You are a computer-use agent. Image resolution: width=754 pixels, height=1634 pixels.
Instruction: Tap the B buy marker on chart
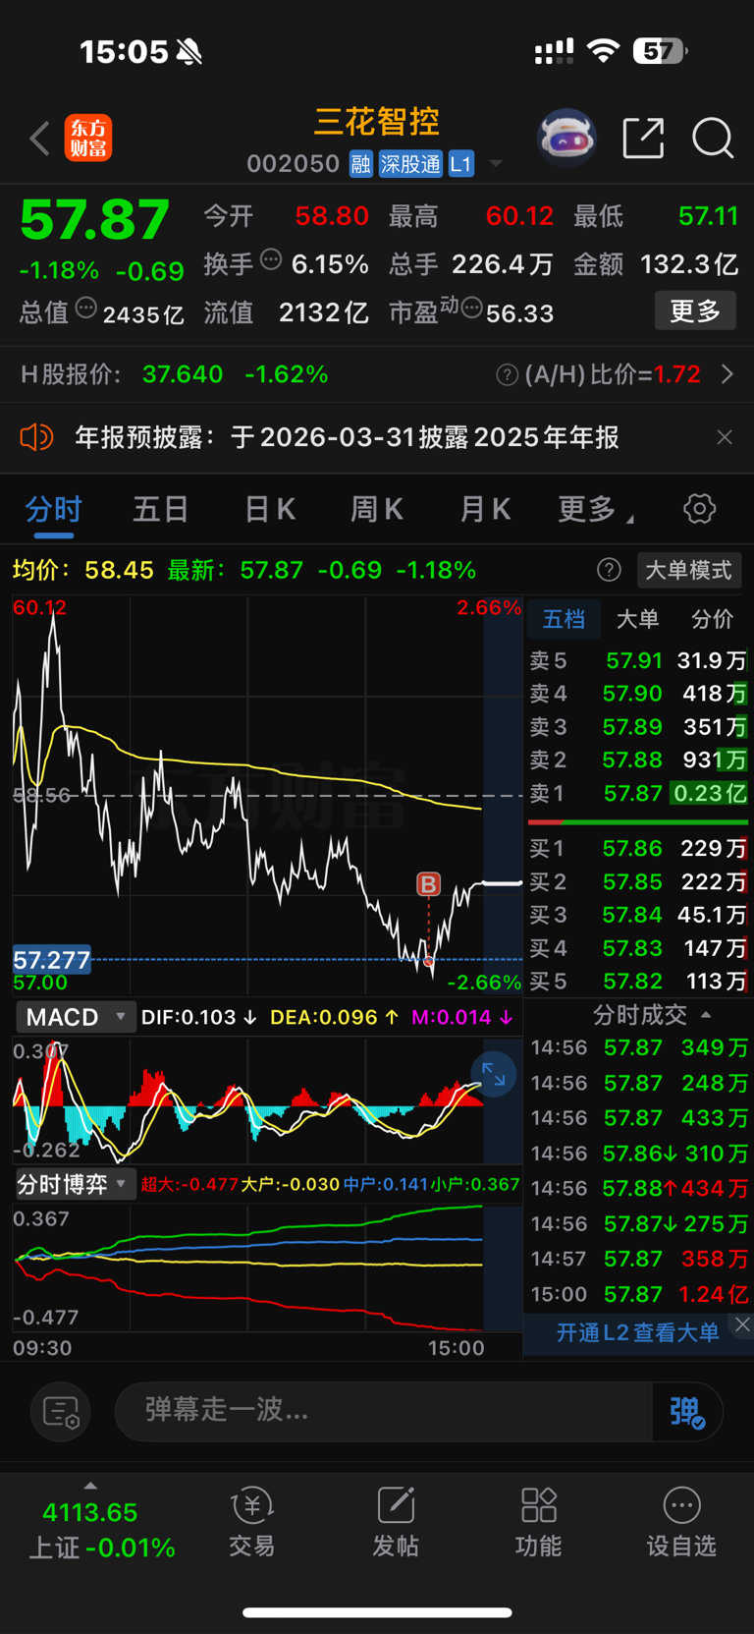point(428,884)
